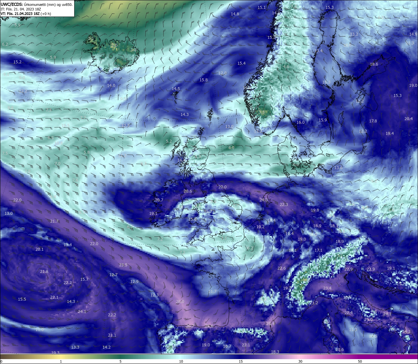Click the 14.5 value near Faroe Islands
Screen dimensions: 418x364
pyautogui.click(x=176, y=89)
